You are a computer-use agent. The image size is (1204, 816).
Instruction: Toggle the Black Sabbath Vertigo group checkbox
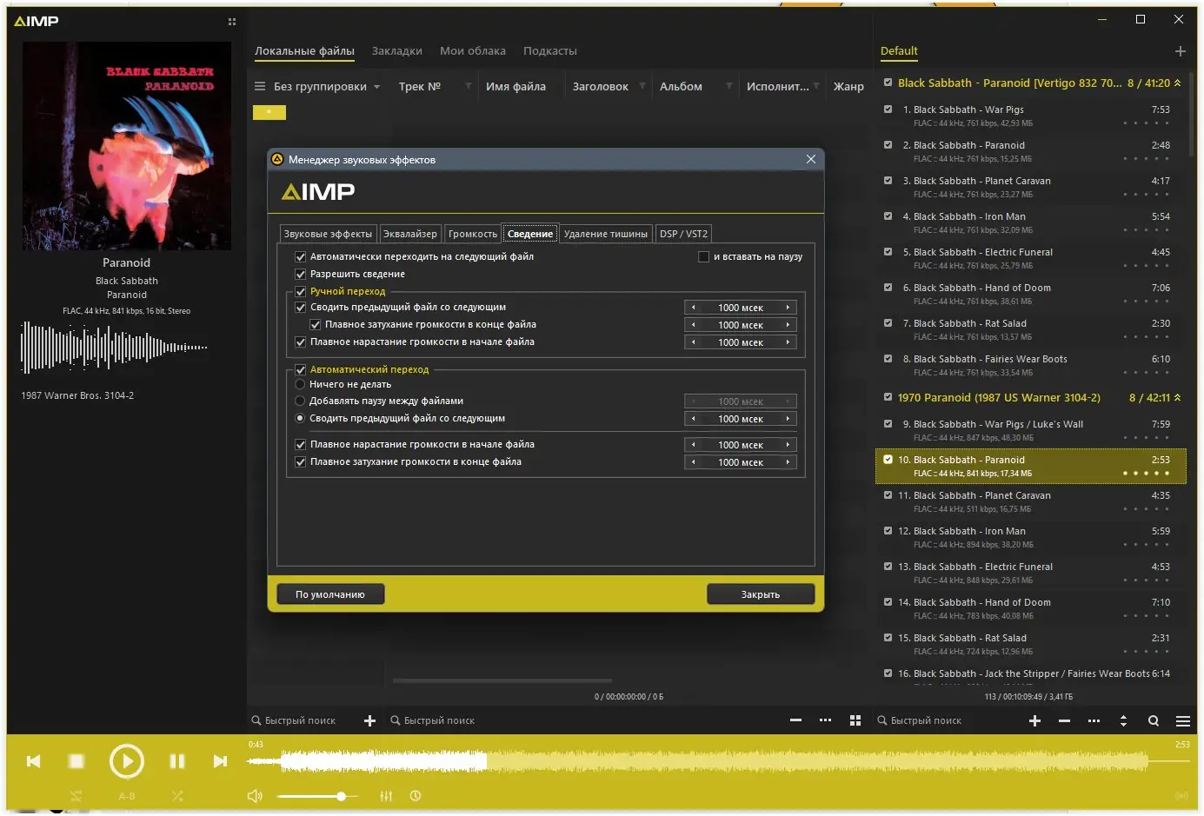click(x=888, y=83)
